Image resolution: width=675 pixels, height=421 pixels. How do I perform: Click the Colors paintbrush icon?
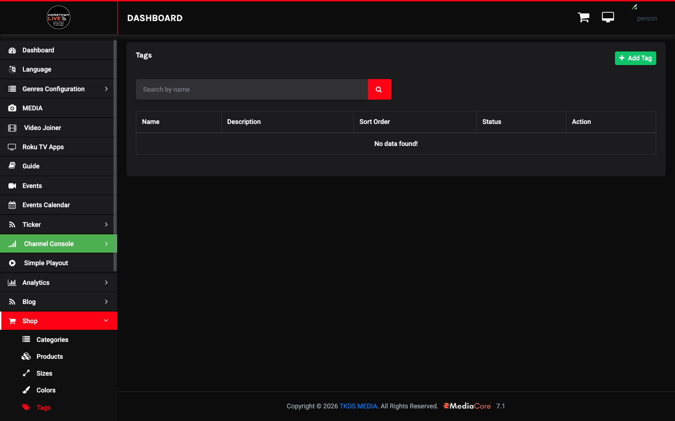click(x=26, y=390)
